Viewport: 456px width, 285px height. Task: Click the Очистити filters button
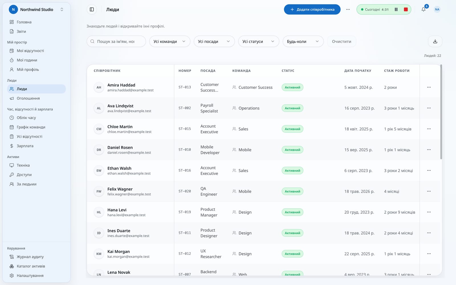pyautogui.click(x=341, y=41)
